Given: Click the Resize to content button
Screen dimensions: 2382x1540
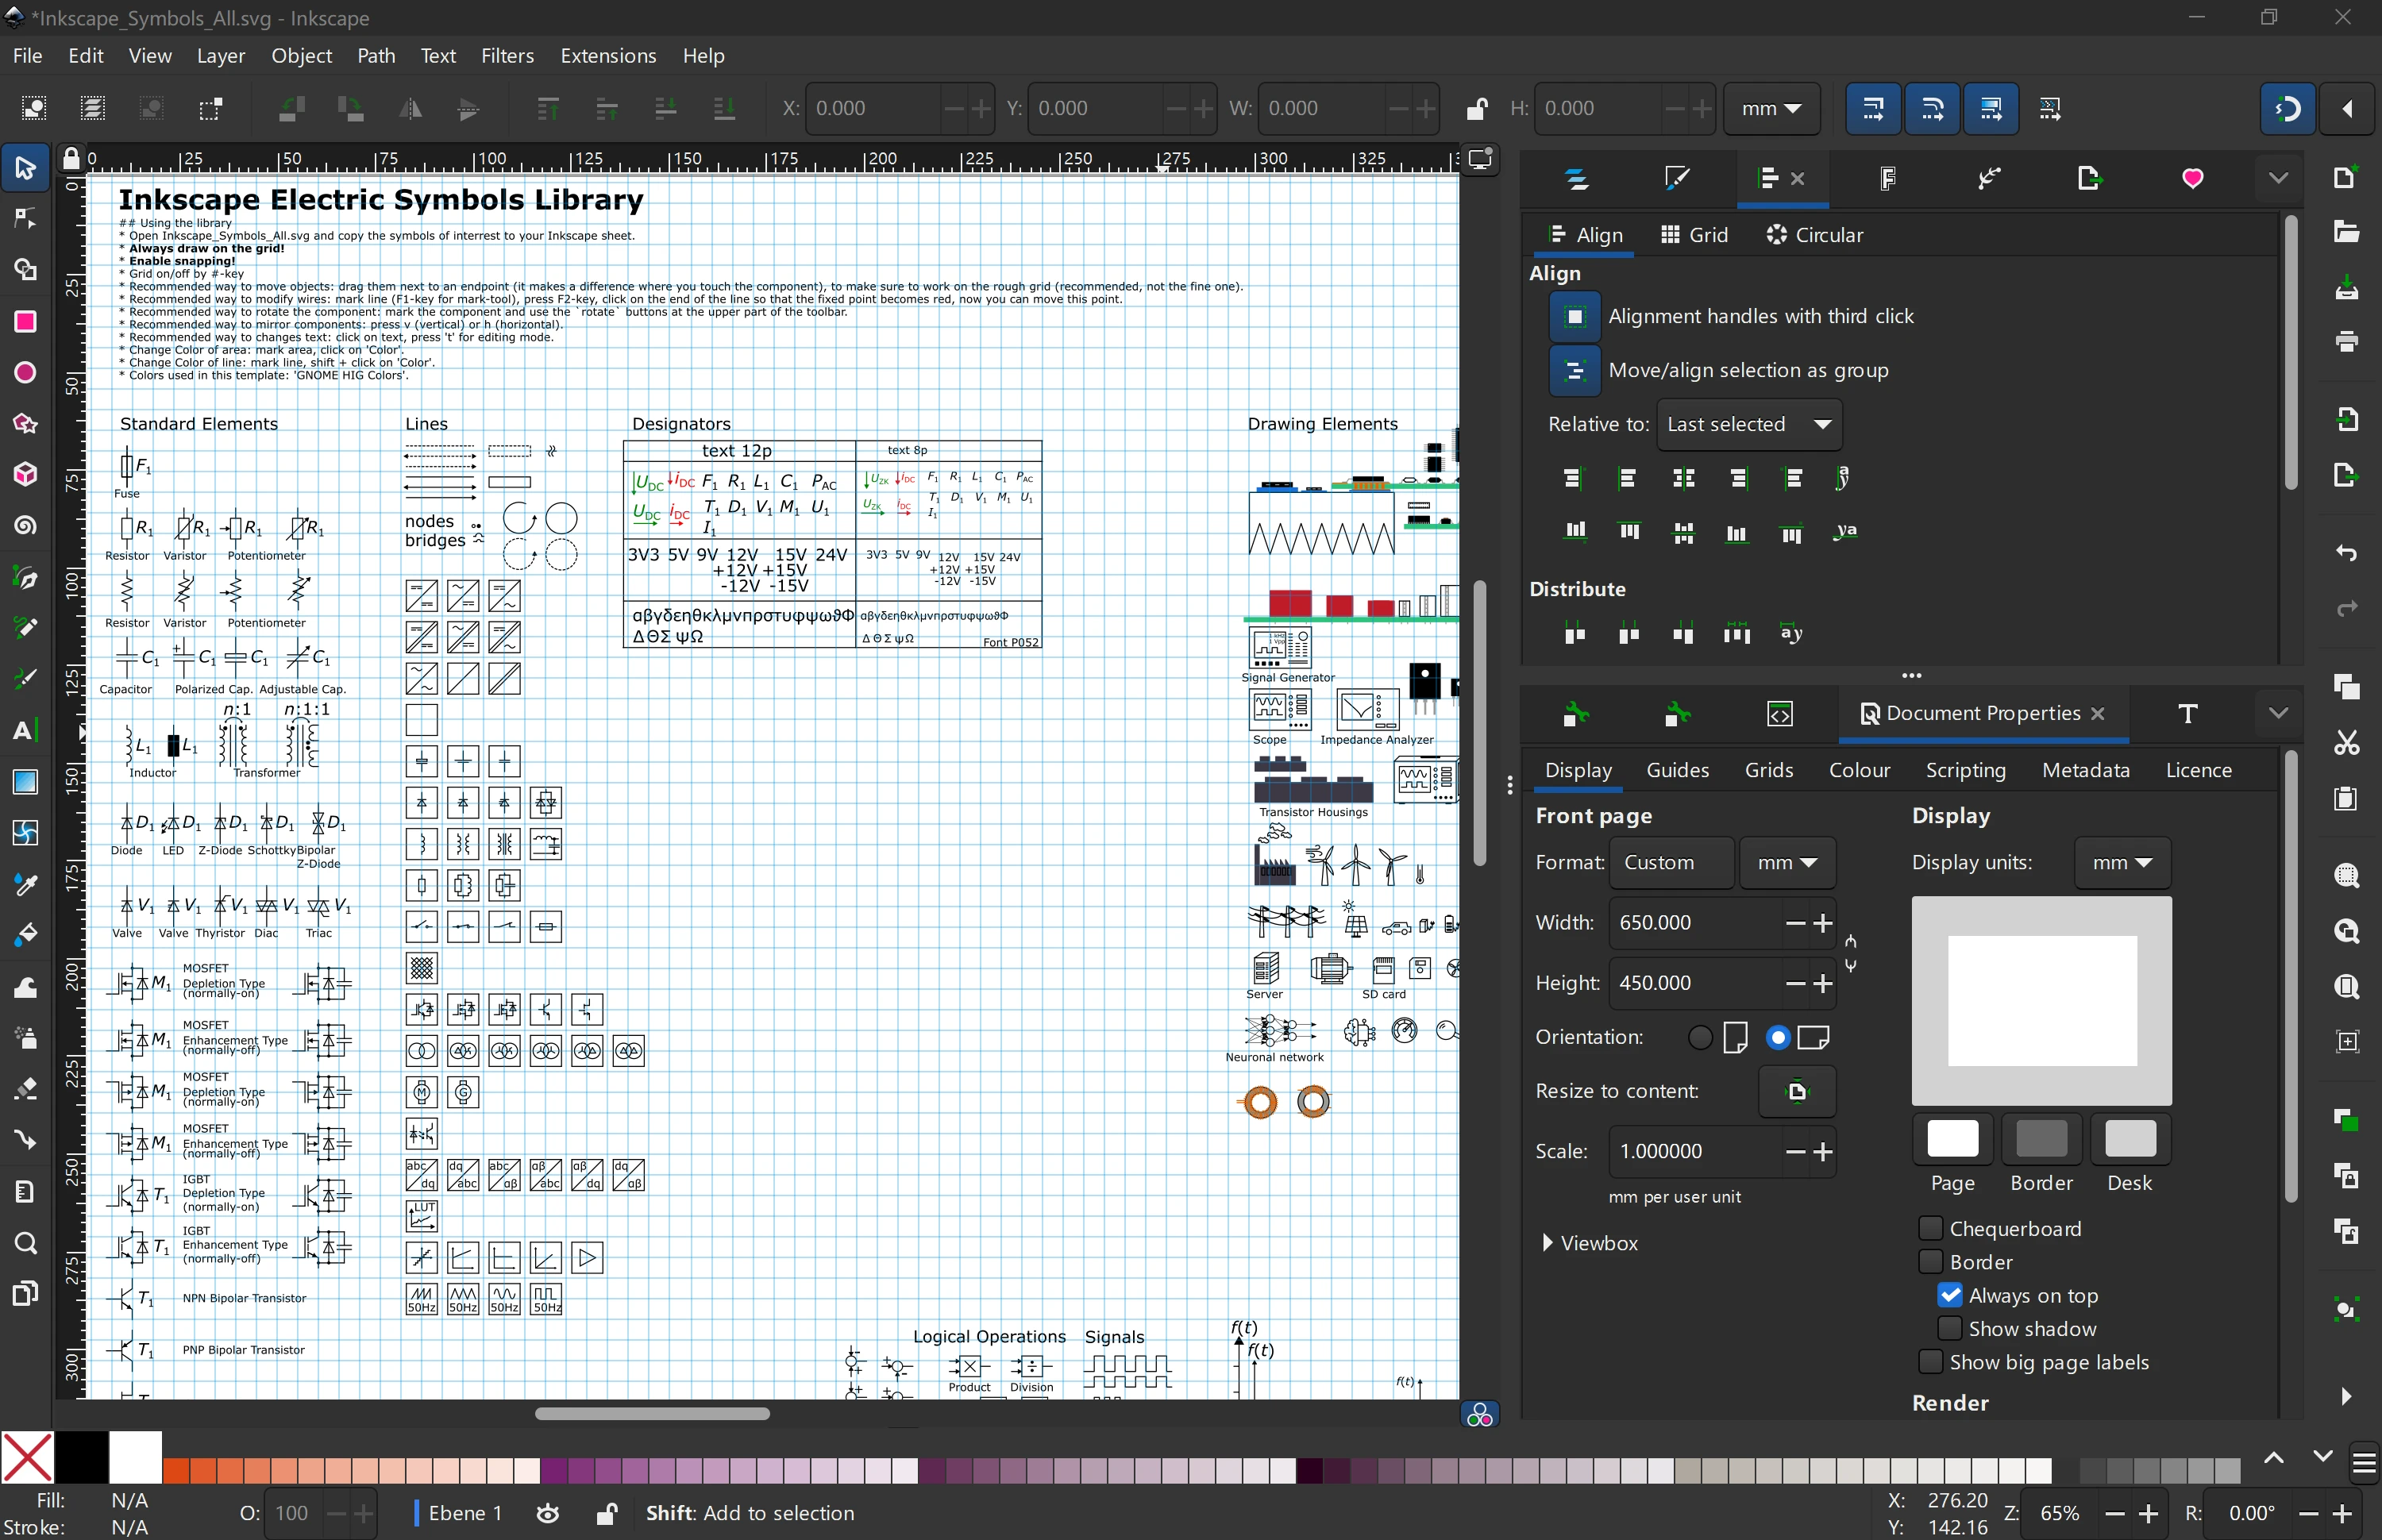Looking at the screenshot, I should [x=1798, y=1091].
